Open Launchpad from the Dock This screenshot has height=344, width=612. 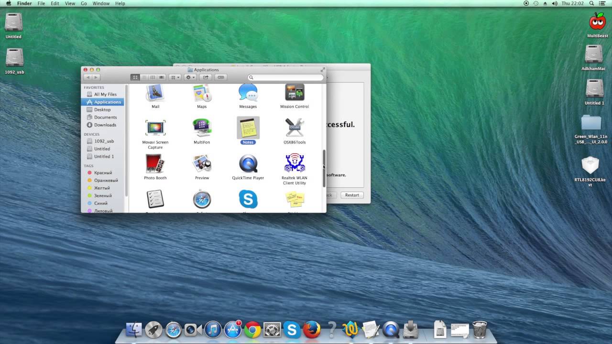coord(153,330)
